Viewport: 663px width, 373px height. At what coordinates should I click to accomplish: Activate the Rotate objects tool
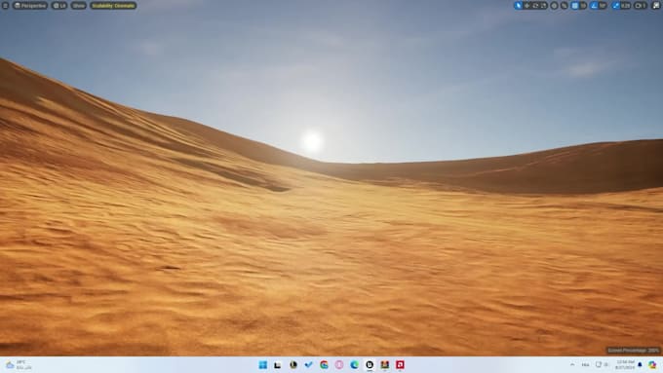click(x=535, y=6)
